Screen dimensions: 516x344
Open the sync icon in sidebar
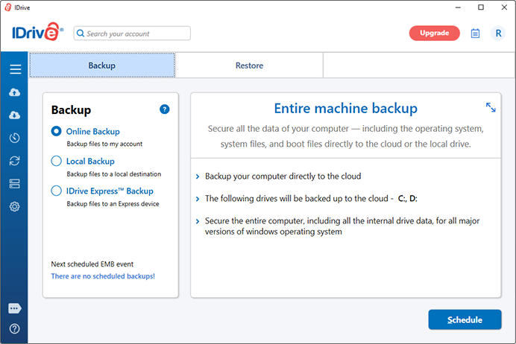pyautogui.click(x=15, y=161)
